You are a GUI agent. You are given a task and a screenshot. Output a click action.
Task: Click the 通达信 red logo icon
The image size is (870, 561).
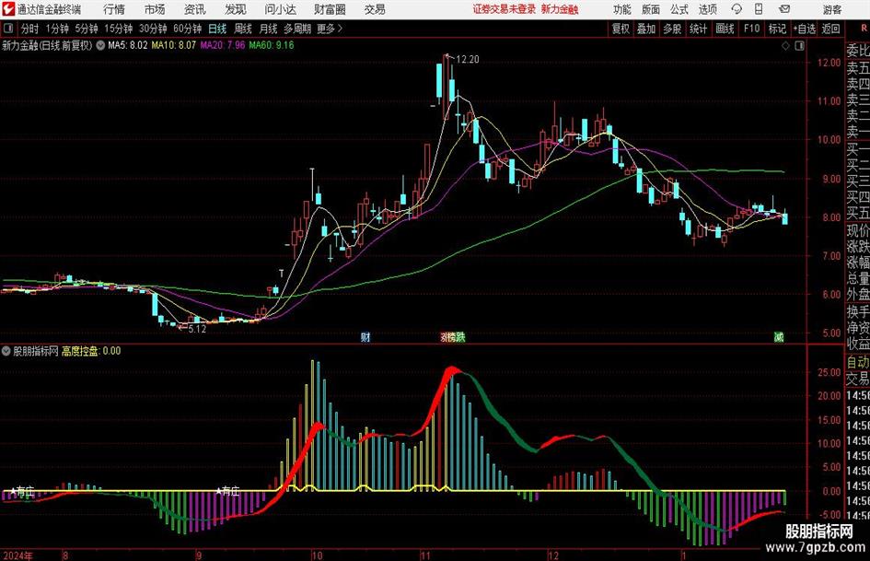(x=8, y=9)
